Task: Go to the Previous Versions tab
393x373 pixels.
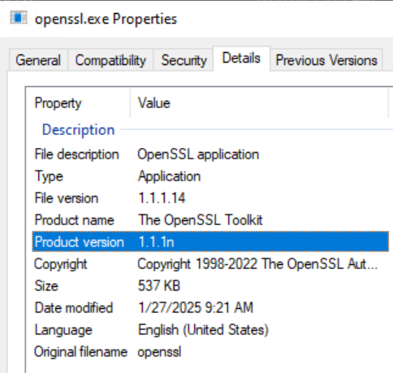Action: [x=326, y=60]
